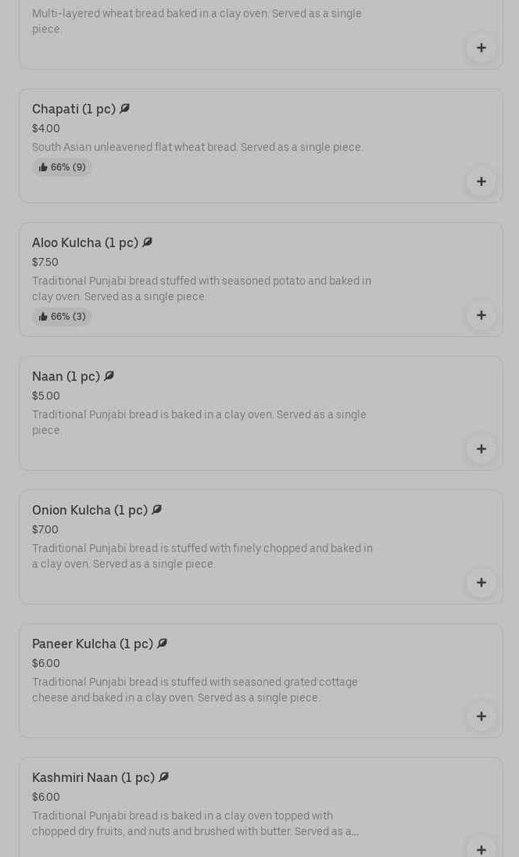The width and height of the screenshot is (519, 857).
Task: Open truncated Kashmiri Naan description
Action: (x=195, y=823)
